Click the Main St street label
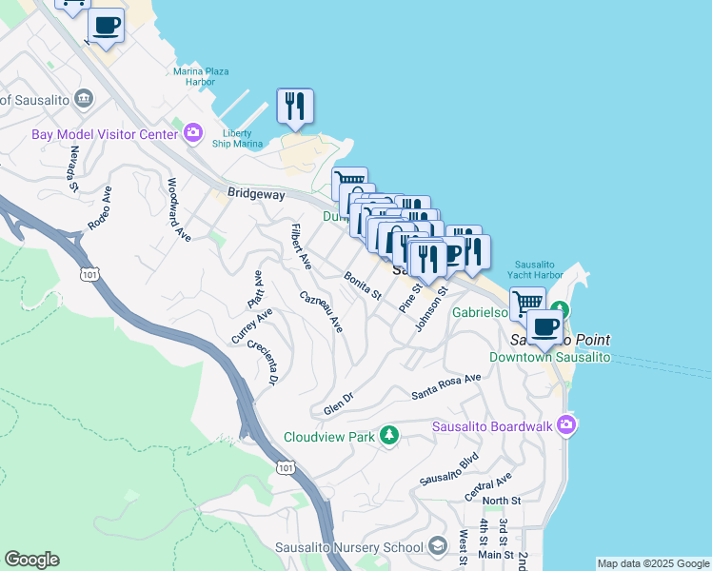 [496, 555]
